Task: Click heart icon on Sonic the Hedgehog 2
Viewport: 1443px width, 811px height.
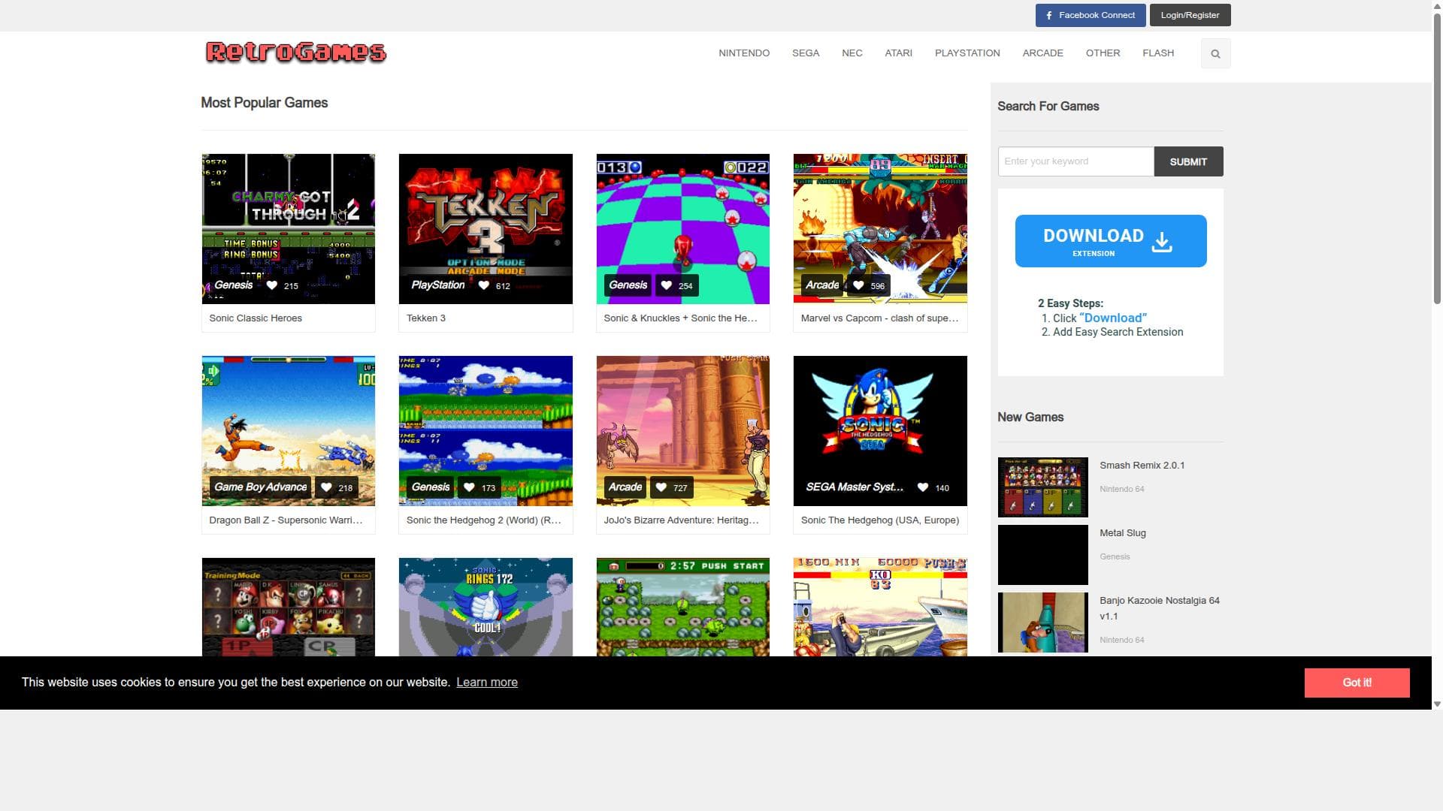Action: (x=469, y=487)
